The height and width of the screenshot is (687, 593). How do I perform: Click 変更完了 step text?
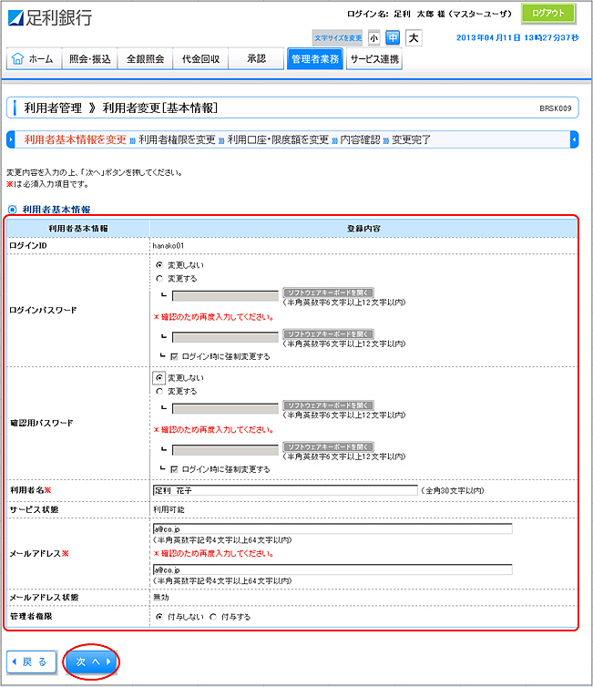click(411, 139)
